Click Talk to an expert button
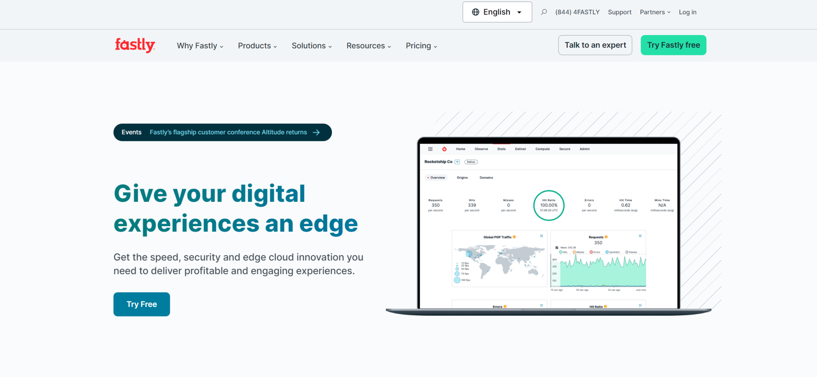This screenshot has height=377, width=817. [595, 45]
